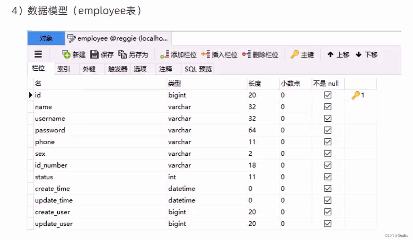Click the length 18 cell for id_number
The height and width of the screenshot is (240, 413).
(263, 165)
